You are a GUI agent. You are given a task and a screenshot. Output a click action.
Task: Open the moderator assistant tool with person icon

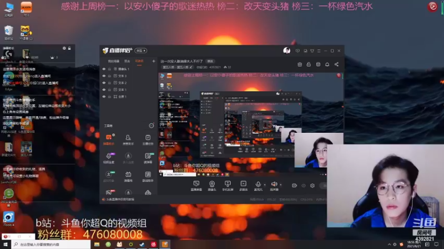[x=128, y=139]
